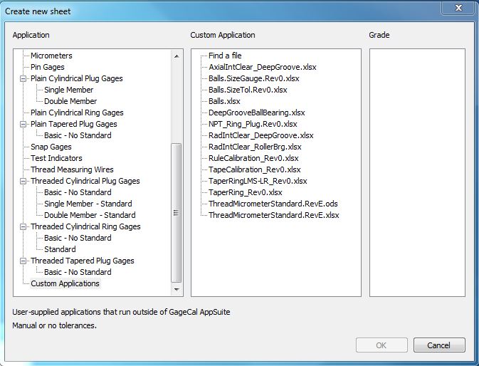Choose NPT_Ring_Plug.Rev0.xlsx file
Viewport: 479px width, 366px height.
[253, 124]
